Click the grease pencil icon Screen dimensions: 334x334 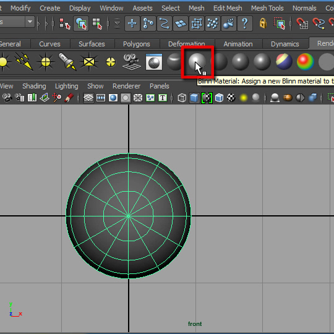(x=69, y=98)
